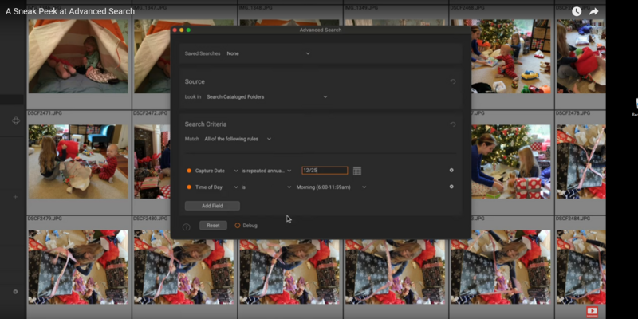The height and width of the screenshot is (319, 638).
Task: Open the Capture Date field dropdown
Action: [216, 171]
